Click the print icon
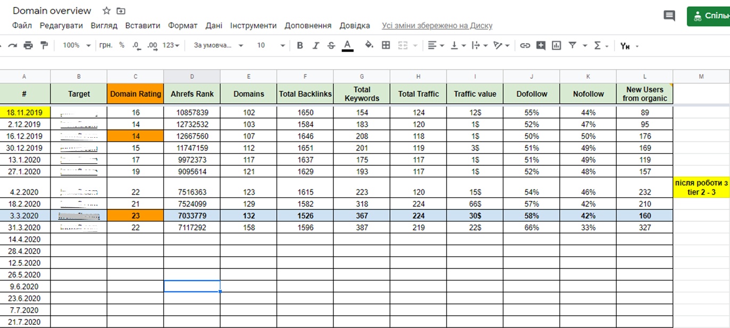Viewport: 730px width, 328px height. coord(28,46)
